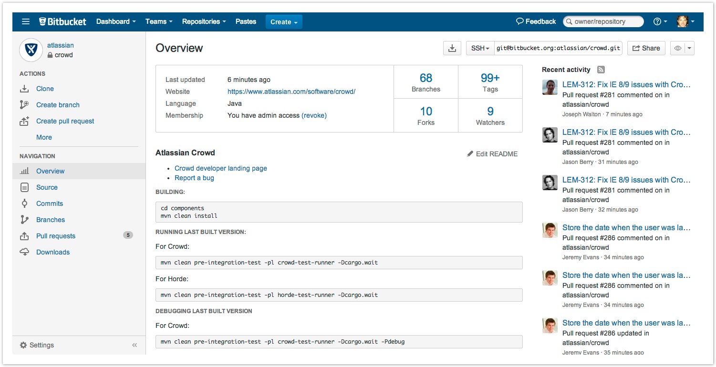716x367 pixels.
Task: Click More under Actions
Action: coord(44,137)
